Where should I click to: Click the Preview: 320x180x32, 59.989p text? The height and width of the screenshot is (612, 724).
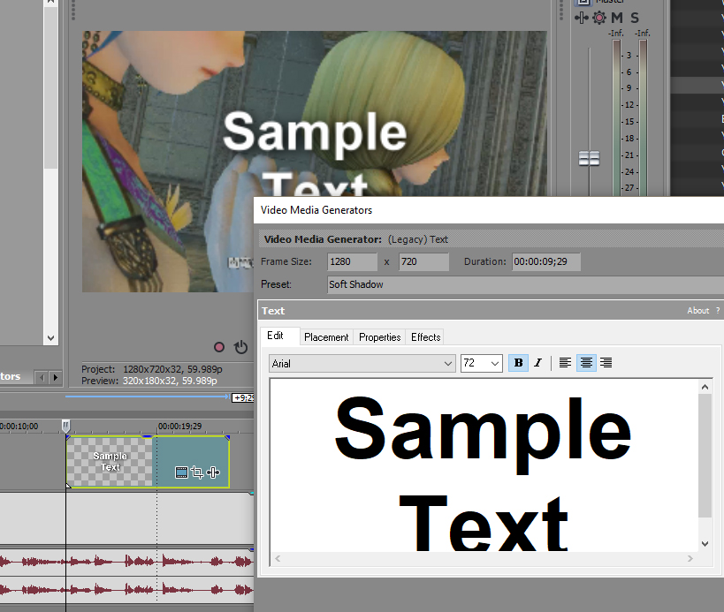pyautogui.click(x=149, y=381)
